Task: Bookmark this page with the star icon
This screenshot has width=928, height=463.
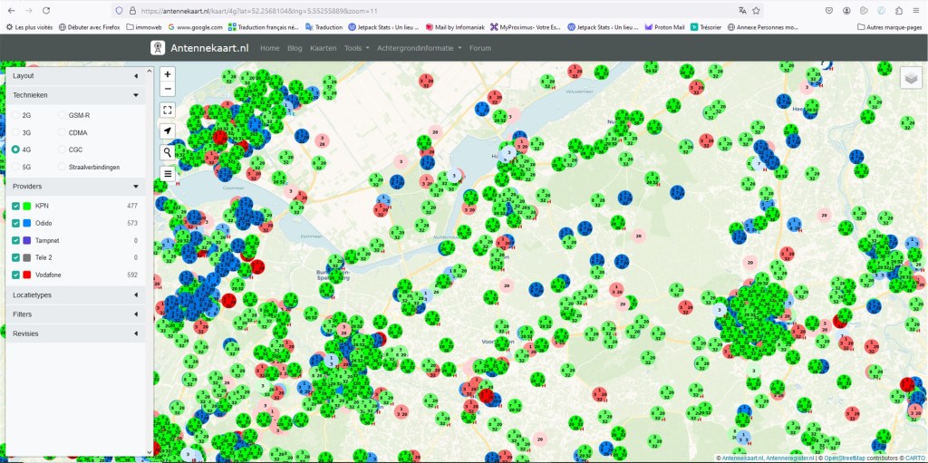Action: coord(756,10)
